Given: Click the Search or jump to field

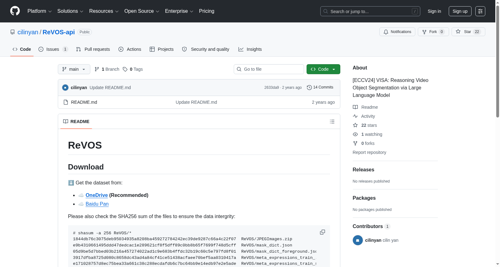Looking at the screenshot, I should click(370, 11).
